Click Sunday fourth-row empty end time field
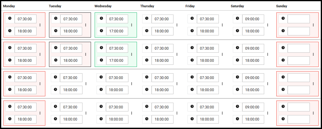This screenshot has width=322, height=129. pyautogui.click(x=299, y=119)
